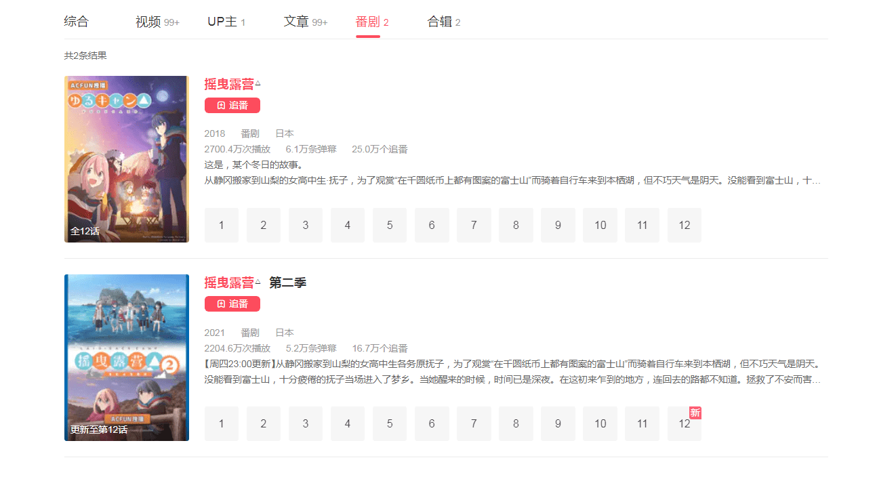
Task: Click the description starting 这是，某个冬日的故事
Action: click(x=512, y=173)
